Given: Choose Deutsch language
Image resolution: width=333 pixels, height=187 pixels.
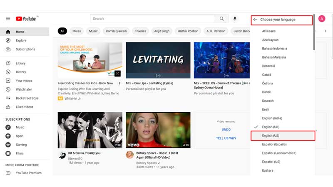Looking at the screenshot, I should pos(283,101).
